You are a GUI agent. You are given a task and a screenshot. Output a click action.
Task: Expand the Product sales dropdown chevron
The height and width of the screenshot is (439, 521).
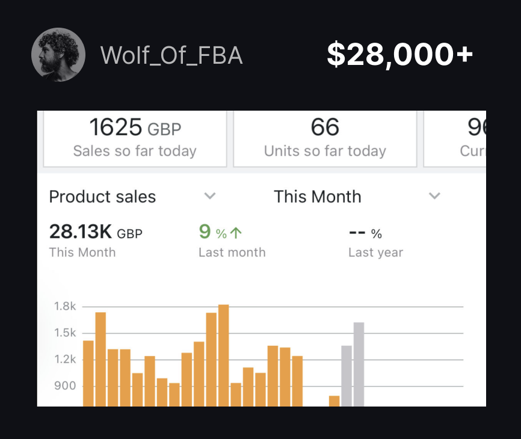209,196
